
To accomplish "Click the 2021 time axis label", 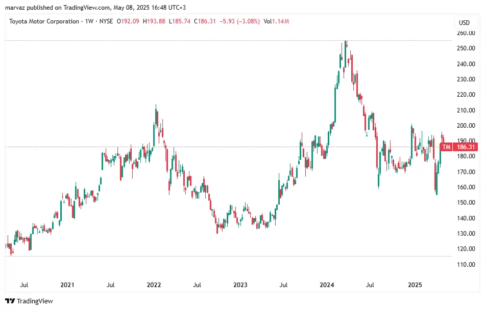I will 67,285.
